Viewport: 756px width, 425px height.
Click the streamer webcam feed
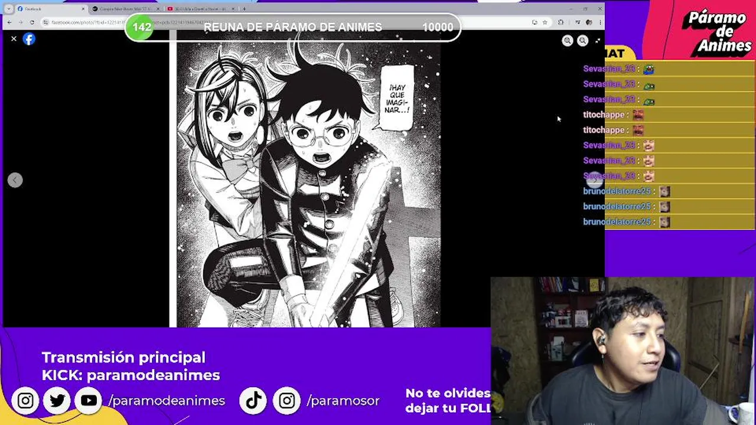(623, 351)
